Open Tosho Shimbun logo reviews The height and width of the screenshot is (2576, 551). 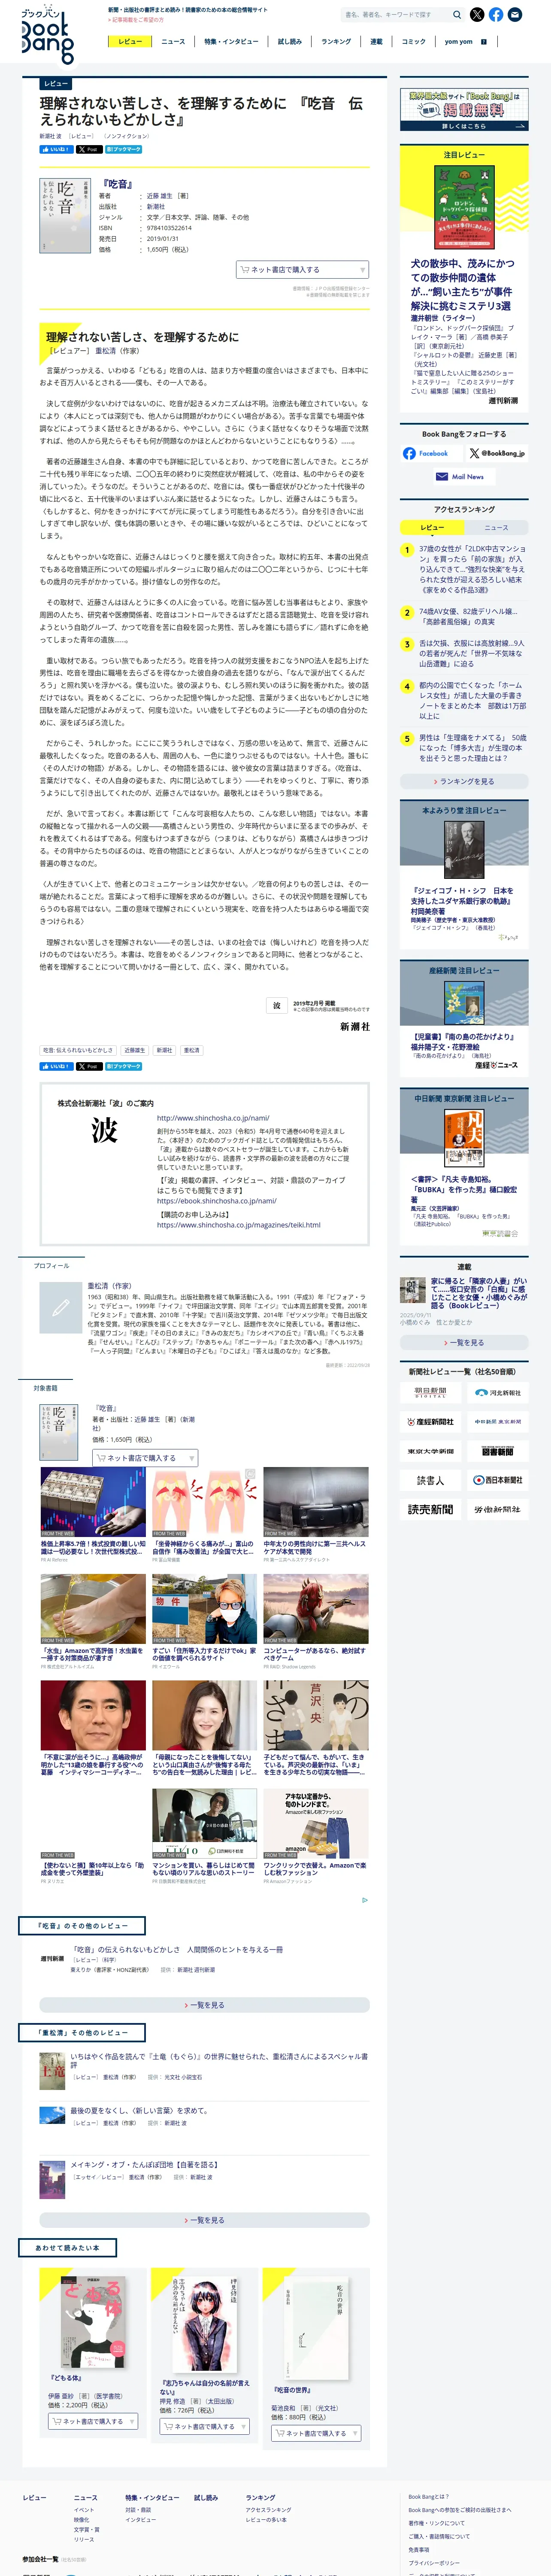pos(498,1451)
